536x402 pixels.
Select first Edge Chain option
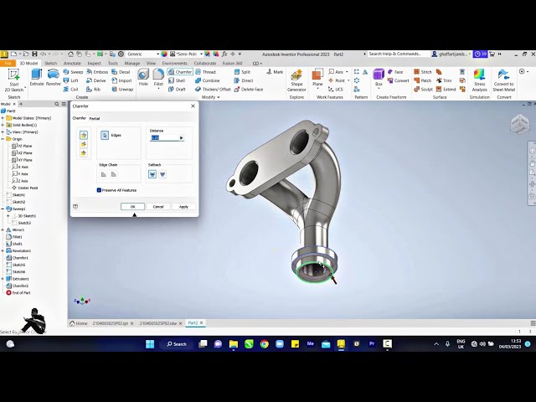tap(104, 174)
